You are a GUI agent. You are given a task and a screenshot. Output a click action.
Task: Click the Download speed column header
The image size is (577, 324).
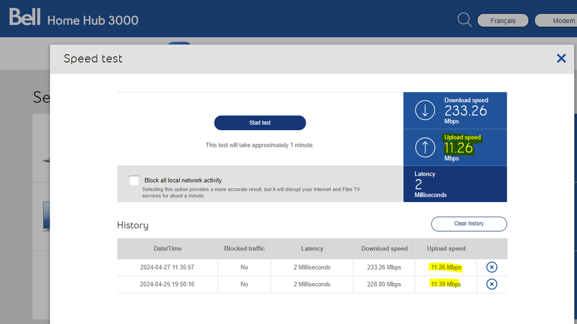tap(384, 248)
